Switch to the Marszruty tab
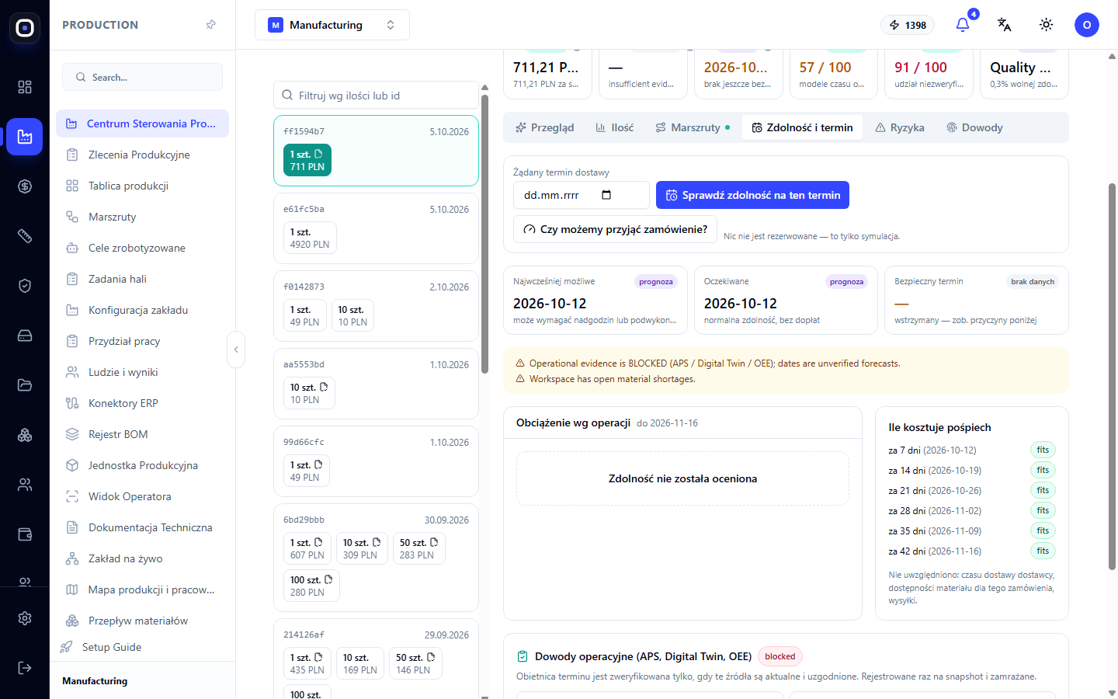Image resolution: width=1118 pixels, height=699 pixels. (693, 127)
